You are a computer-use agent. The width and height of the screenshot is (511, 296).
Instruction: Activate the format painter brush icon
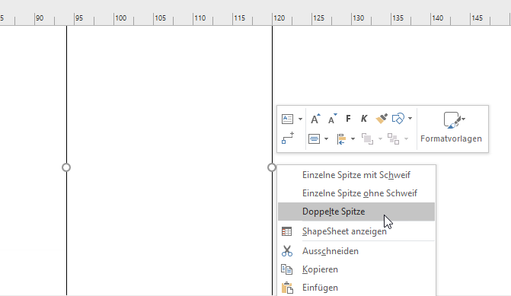pyautogui.click(x=382, y=119)
